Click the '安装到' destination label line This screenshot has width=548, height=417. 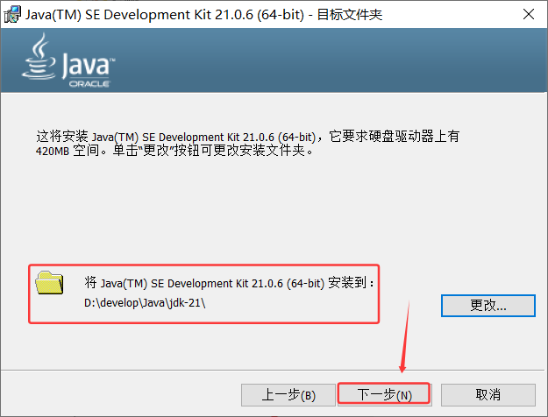pyautogui.click(x=229, y=283)
